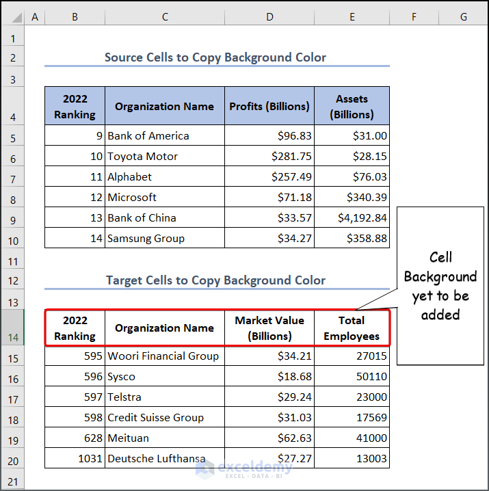
Task: Click 'Cell Background yet to be added' callout
Action: (440, 286)
